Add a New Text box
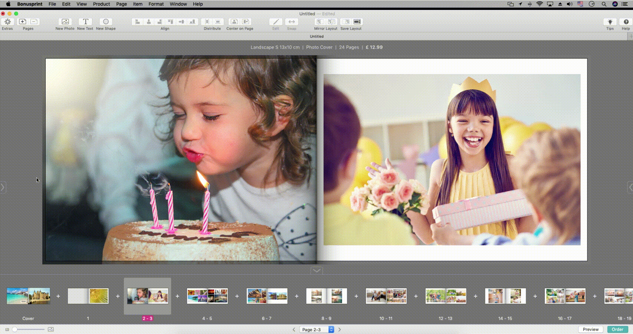 tap(85, 22)
